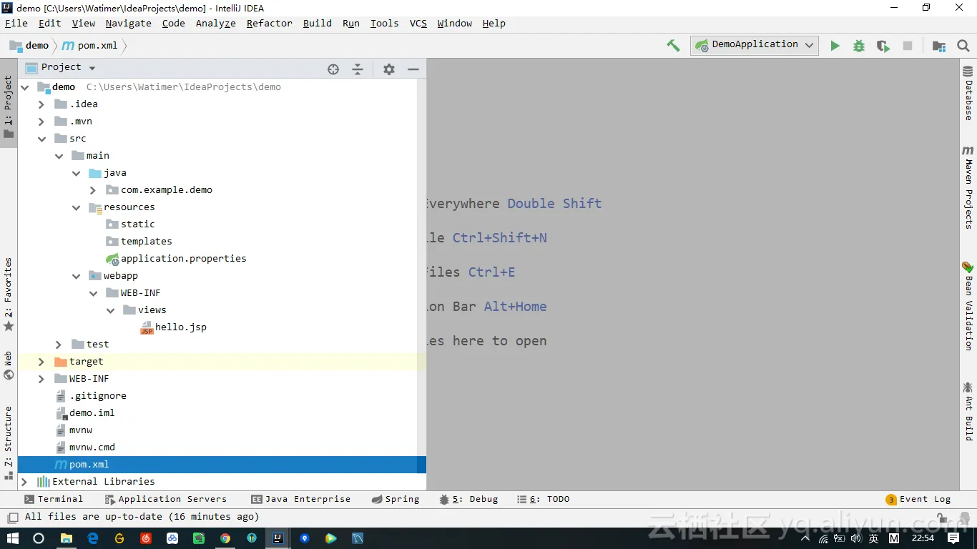Click the scroll-from-source crosshair icon
This screenshot has width=977, height=549.
coord(333,69)
